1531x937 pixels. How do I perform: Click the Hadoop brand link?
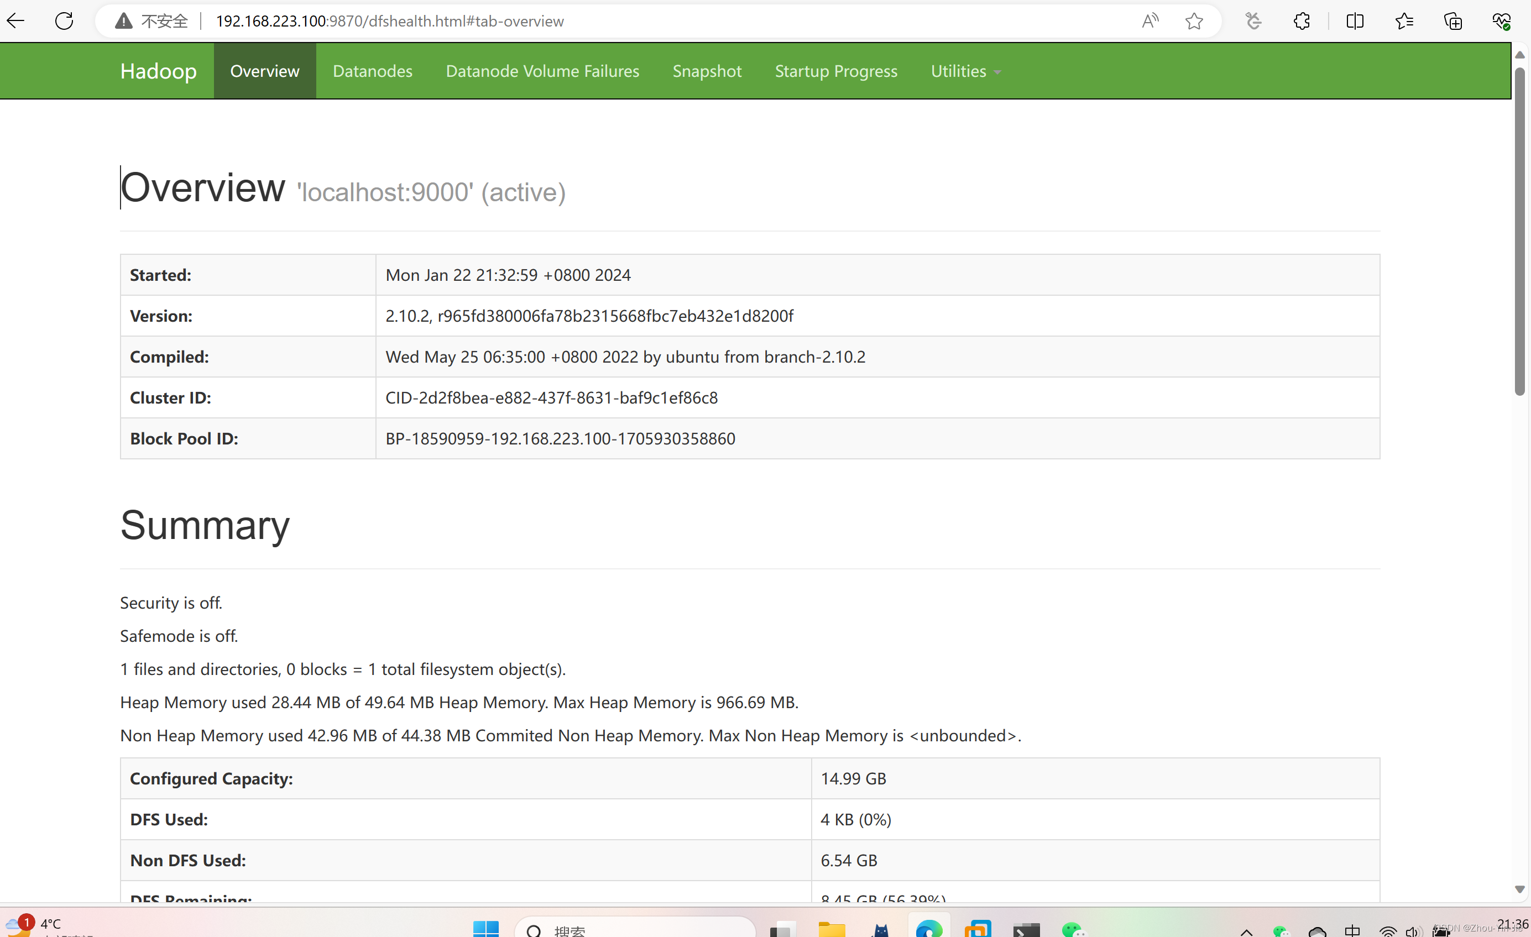pyautogui.click(x=159, y=71)
